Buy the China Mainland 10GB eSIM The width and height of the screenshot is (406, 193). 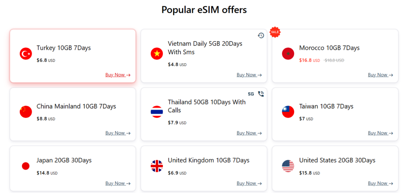click(x=118, y=133)
